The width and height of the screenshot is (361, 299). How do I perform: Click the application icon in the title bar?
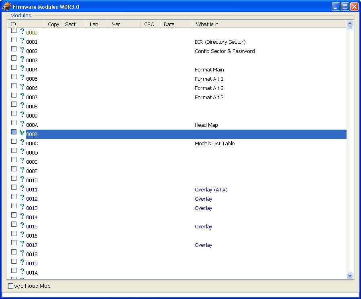[x=7, y=6]
